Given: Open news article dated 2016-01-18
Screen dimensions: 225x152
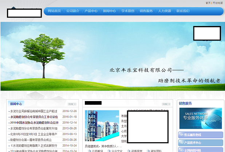Looking at the screenshot, I should (33, 117).
